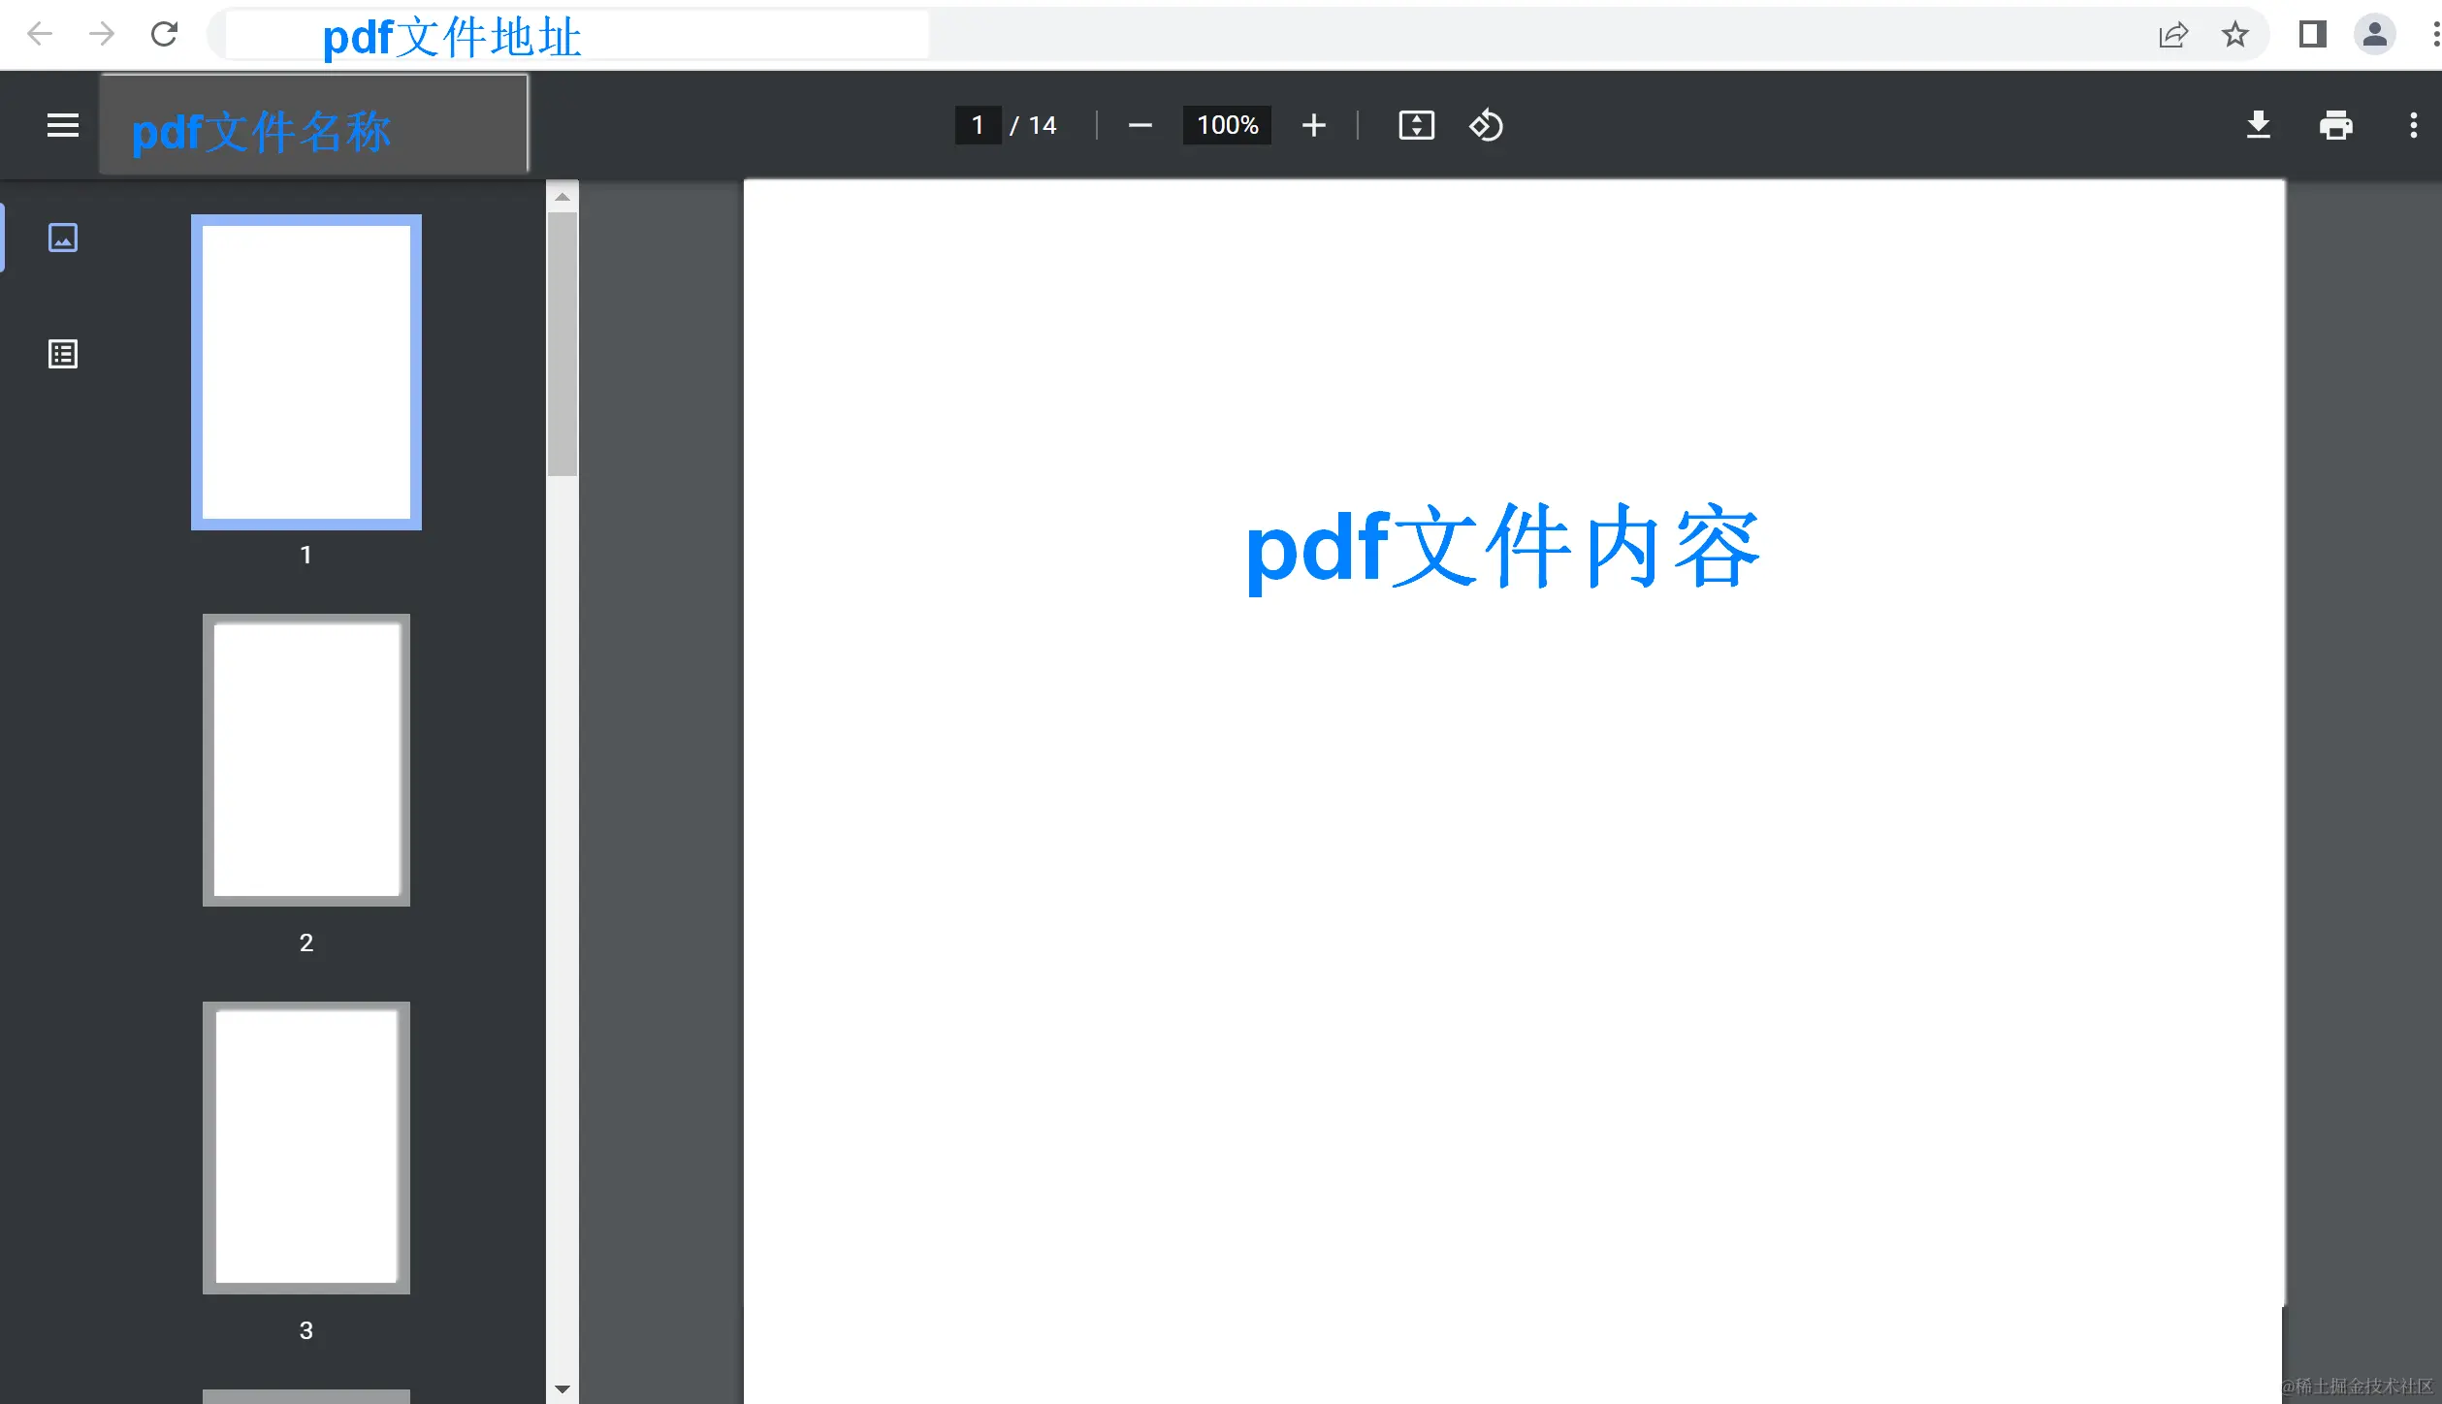2442x1404 pixels.
Task: Select the page 2 thumbnail
Action: [x=306, y=760]
